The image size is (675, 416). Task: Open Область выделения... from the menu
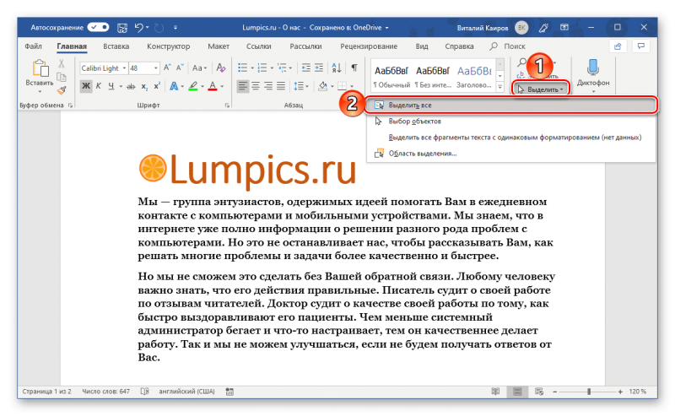tap(511, 154)
